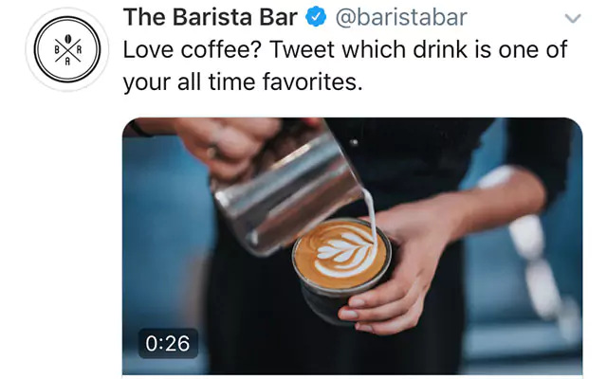Click the coffee bean atop the logo

tap(68, 38)
